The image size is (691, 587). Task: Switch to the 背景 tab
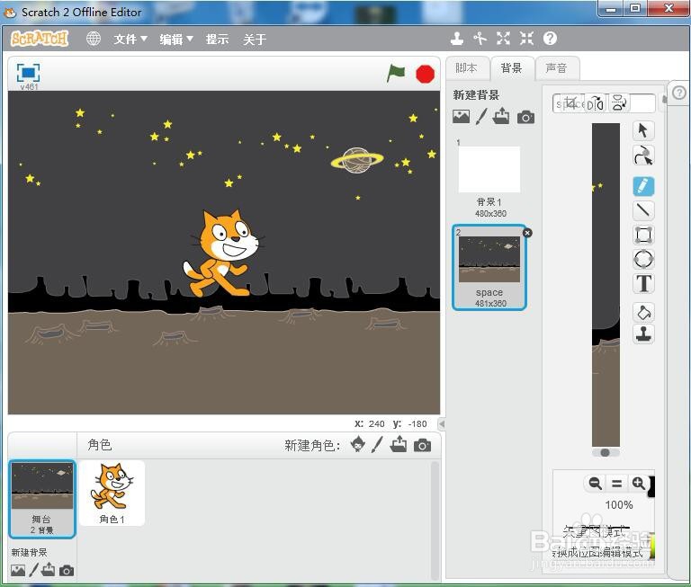[512, 68]
